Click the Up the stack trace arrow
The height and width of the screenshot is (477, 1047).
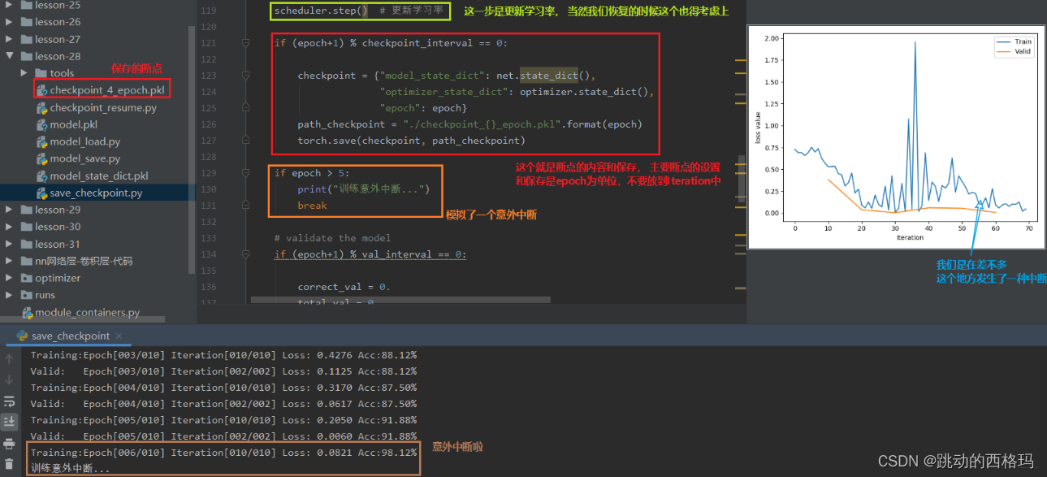(x=9, y=358)
